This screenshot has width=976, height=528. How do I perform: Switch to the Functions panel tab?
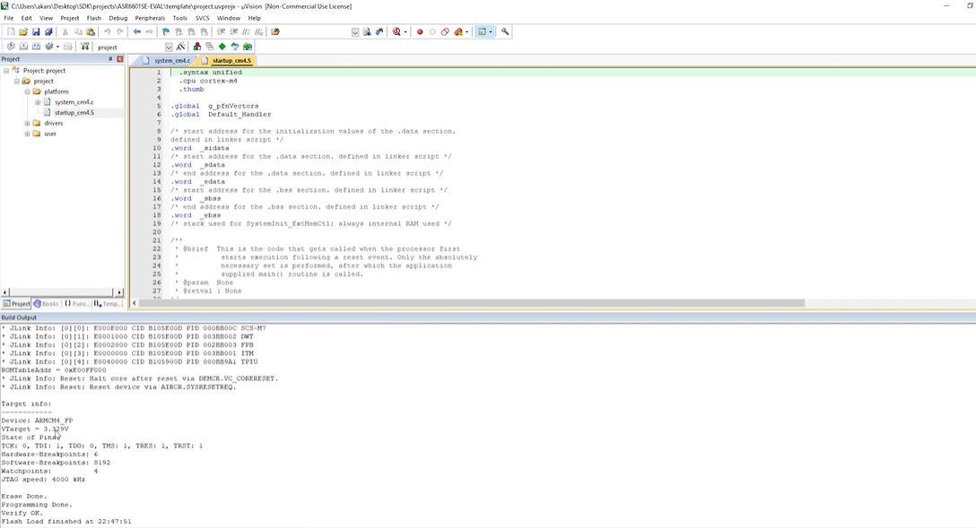point(76,304)
